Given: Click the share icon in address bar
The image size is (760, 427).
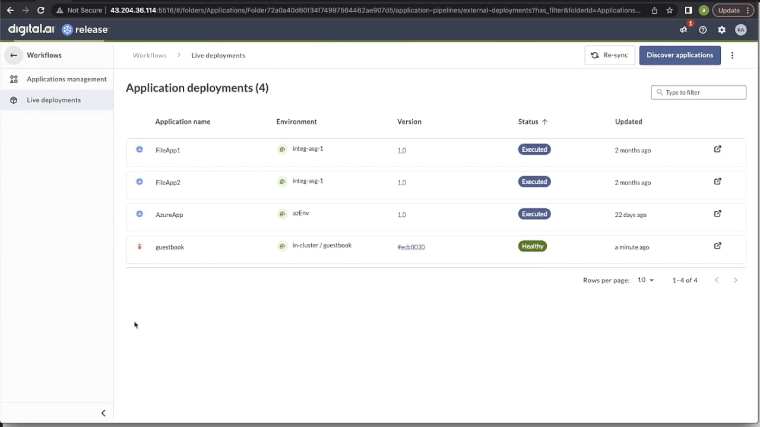Looking at the screenshot, I should [654, 10].
